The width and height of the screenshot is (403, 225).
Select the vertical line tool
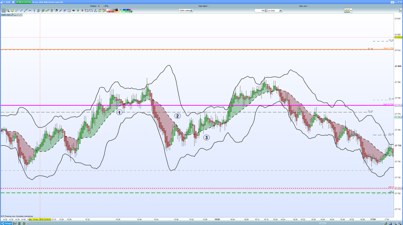(34, 10)
